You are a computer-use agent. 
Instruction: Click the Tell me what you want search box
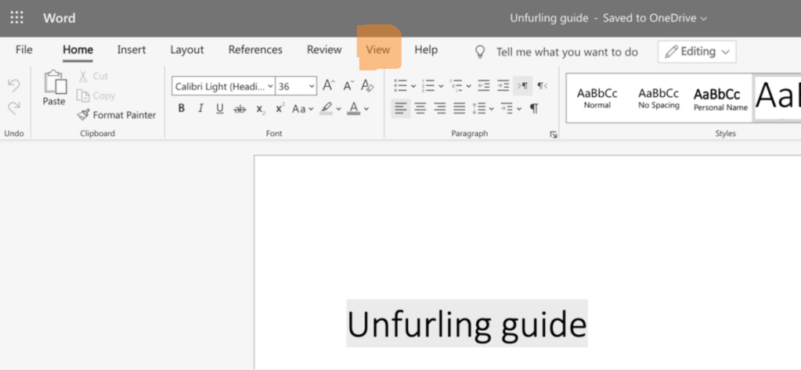pos(567,52)
